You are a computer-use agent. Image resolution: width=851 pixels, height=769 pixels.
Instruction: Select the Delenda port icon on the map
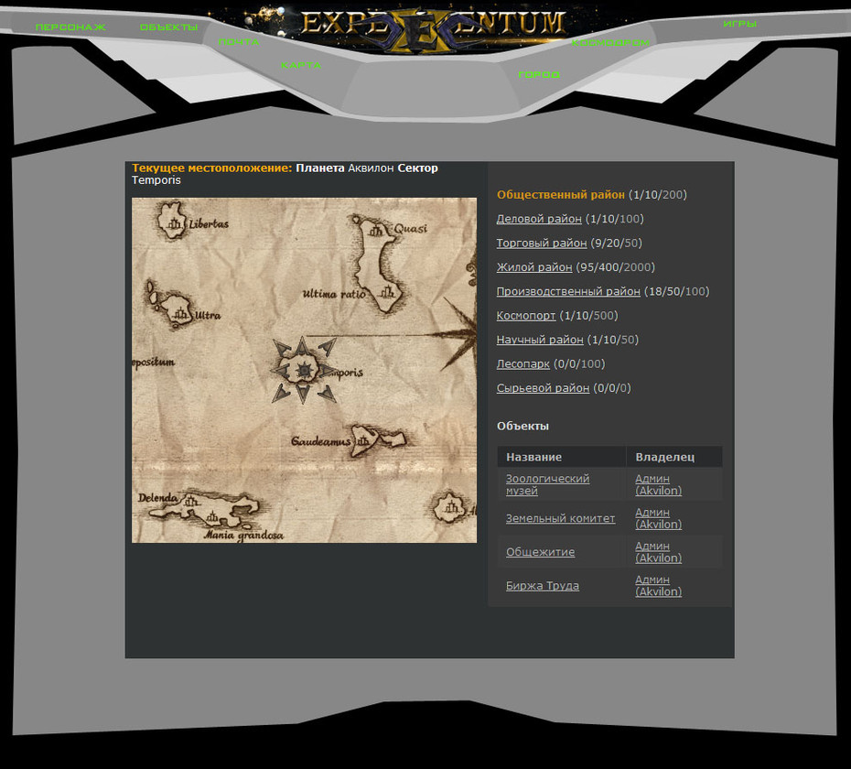click(190, 501)
